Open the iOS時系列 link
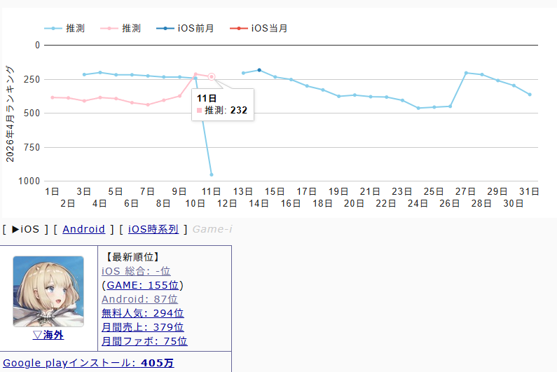The image size is (557, 372). [x=153, y=229]
